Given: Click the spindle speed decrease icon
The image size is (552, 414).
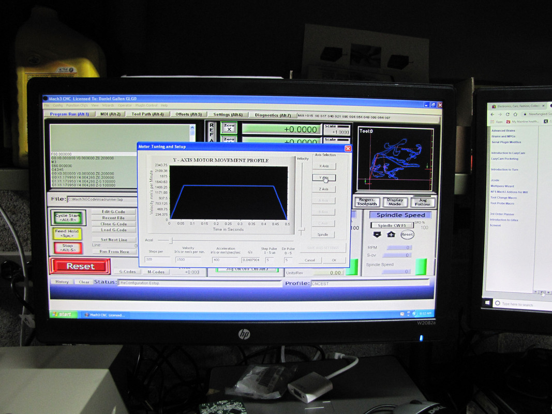Looking at the screenshot, I should tap(377, 234).
